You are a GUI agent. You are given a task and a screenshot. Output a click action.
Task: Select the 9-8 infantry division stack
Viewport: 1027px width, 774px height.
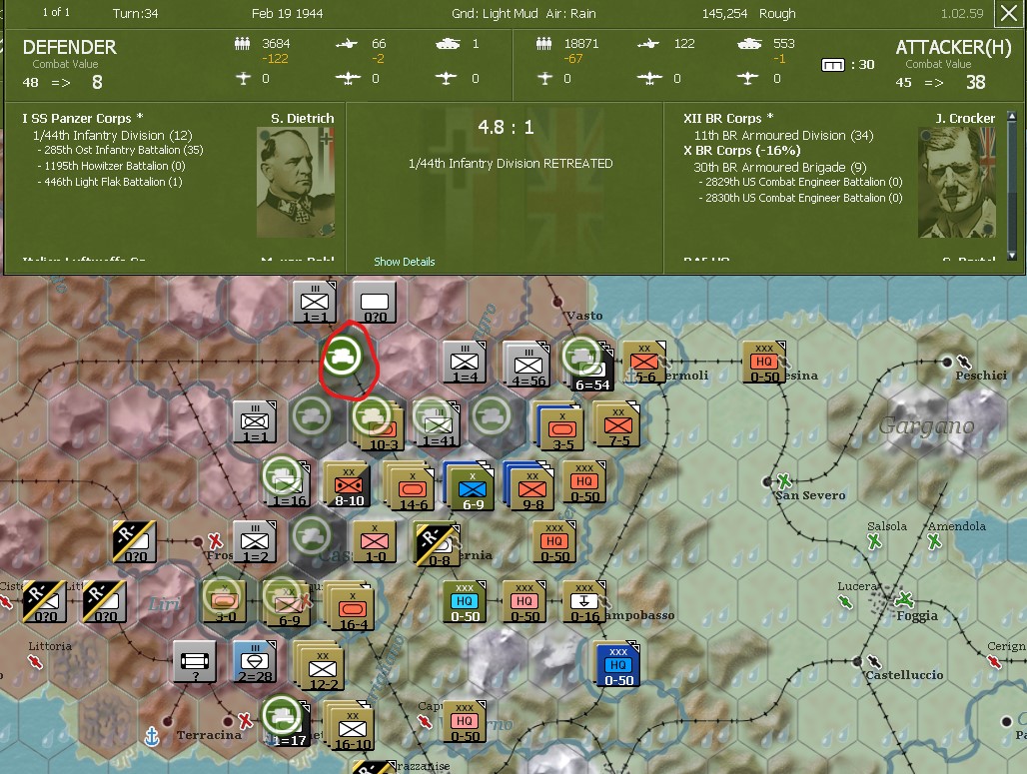(529, 486)
